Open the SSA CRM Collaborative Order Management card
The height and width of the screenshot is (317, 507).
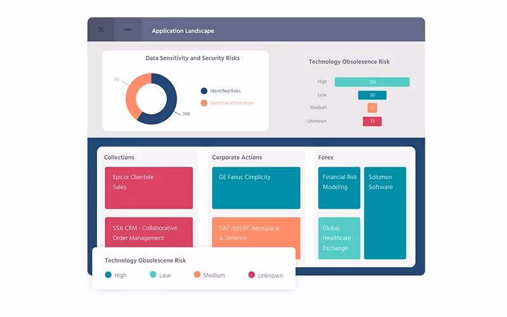click(x=149, y=232)
